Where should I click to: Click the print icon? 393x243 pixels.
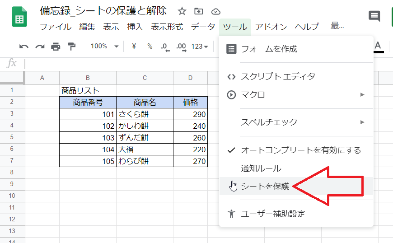(x=56, y=47)
